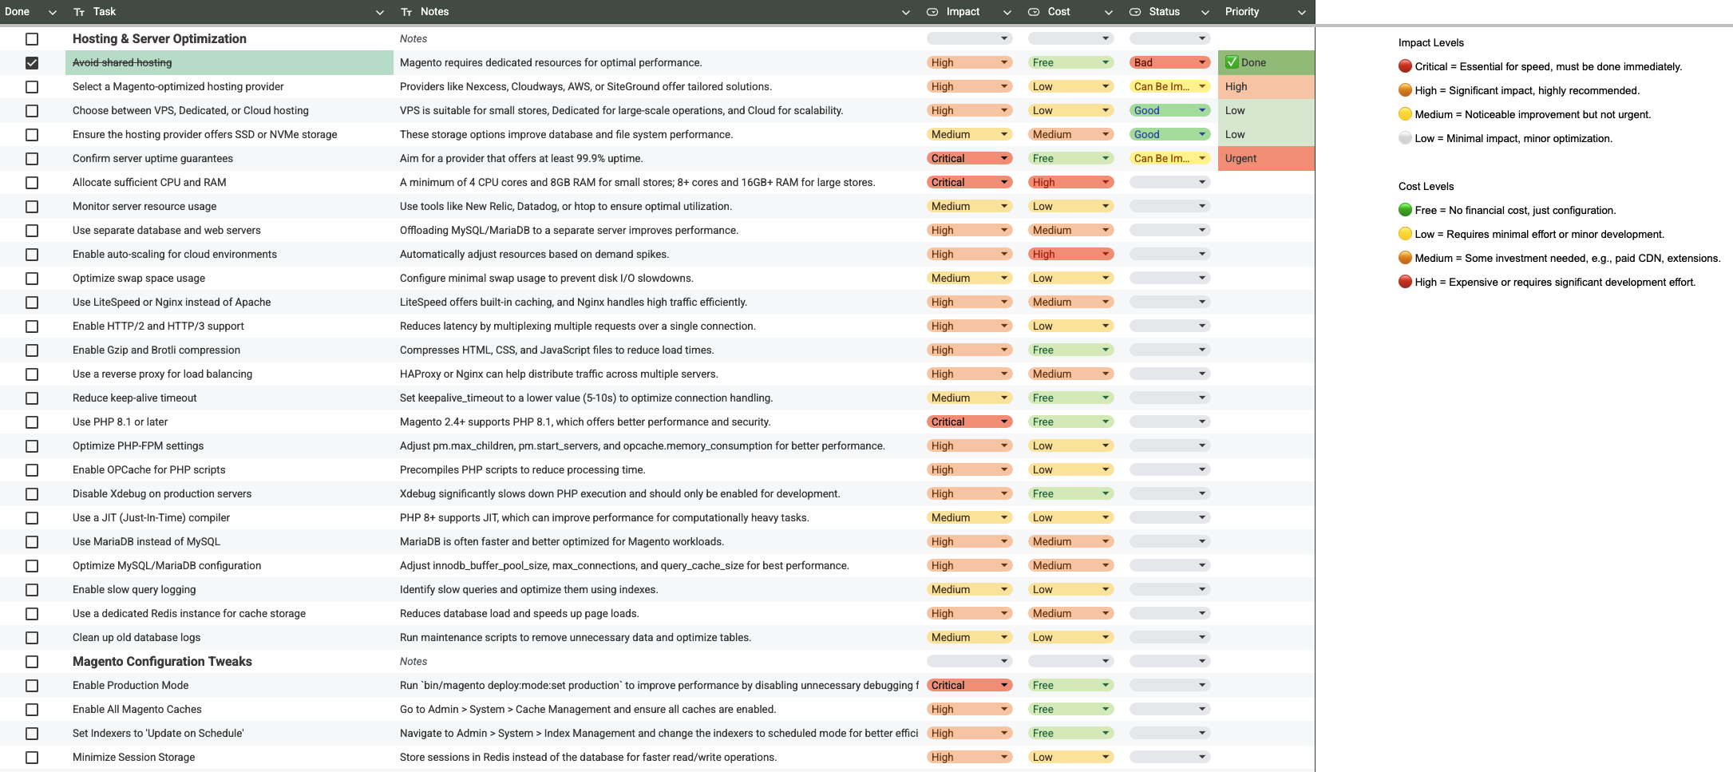1733x772 pixels.
Task: Uncheck the Avoid shared hosting checkbox
Action: click(32, 62)
